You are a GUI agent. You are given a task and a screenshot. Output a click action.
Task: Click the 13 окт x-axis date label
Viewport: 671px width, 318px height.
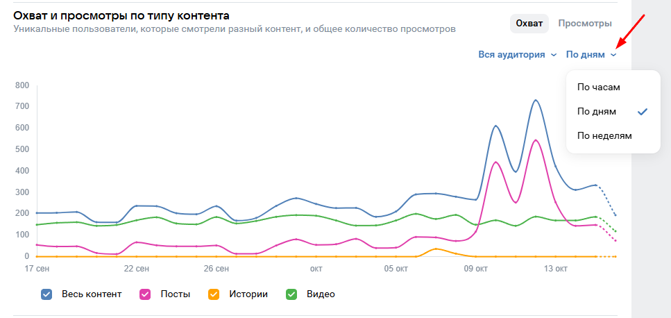click(x=556, y=269)
